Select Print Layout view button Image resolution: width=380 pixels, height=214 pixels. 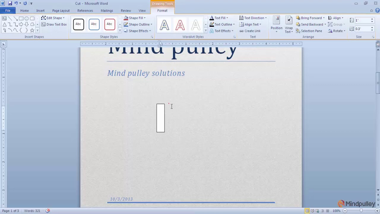click(307, 211)
